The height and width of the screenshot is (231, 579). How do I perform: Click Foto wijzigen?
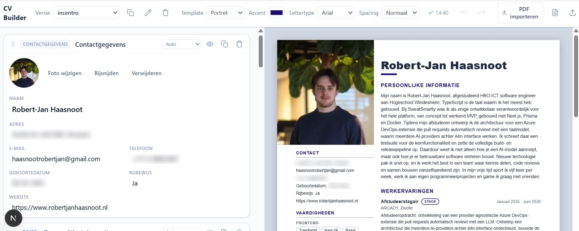65,73
